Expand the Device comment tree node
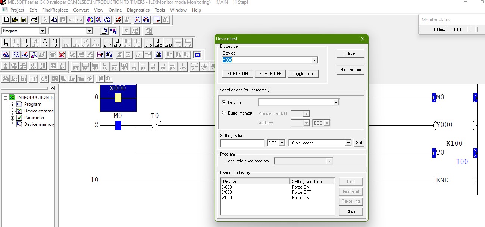Screen dimensions: 485x227 12,111
